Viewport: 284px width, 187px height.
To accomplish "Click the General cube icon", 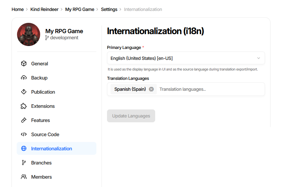I will click(24, 63).
